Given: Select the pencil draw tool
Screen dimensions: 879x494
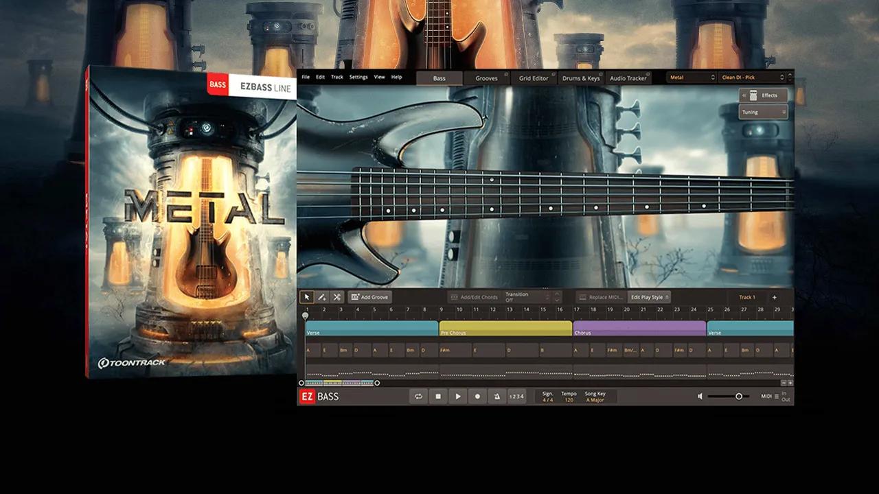Looking at the screenshot, I should click(x=321, y=297).
